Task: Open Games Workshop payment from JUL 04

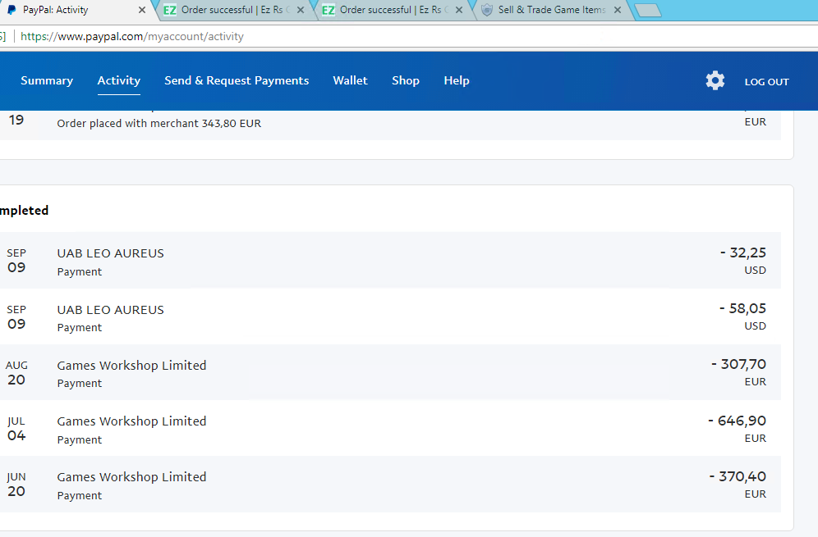Action: (390, 428)
